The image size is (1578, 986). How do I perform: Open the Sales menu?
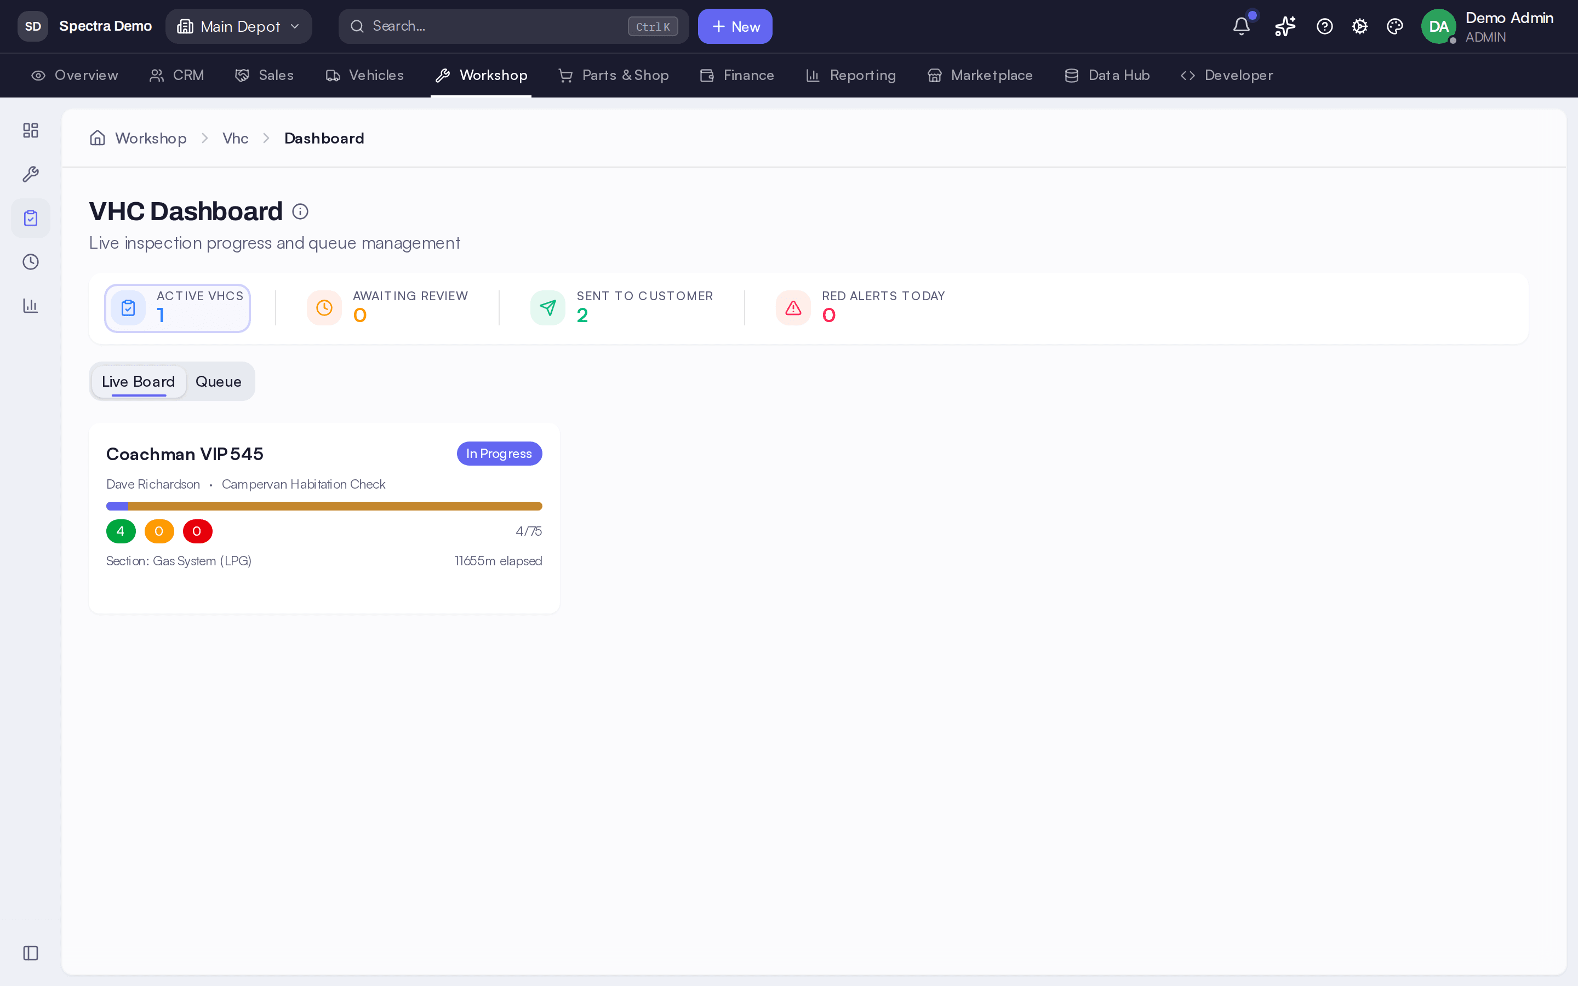coord(264,75)
